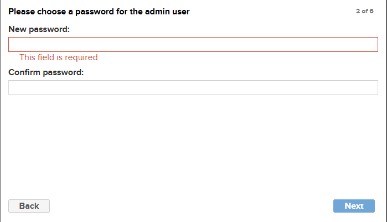This screenshot has height=222, width=387.
Task: Click the "New password:" label
Action: 39,29
